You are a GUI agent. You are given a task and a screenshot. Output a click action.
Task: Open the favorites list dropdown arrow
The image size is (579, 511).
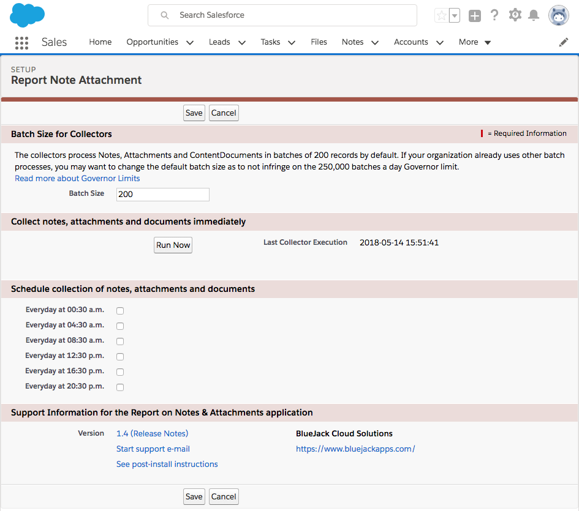(x=455, y=15)
